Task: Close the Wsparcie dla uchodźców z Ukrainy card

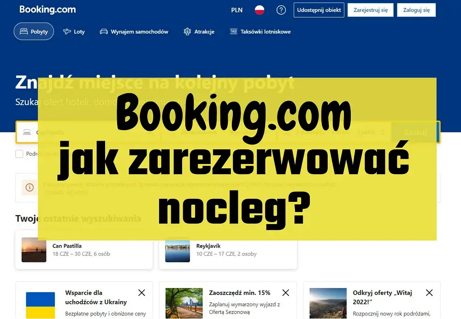Action: tap(142, 293)
